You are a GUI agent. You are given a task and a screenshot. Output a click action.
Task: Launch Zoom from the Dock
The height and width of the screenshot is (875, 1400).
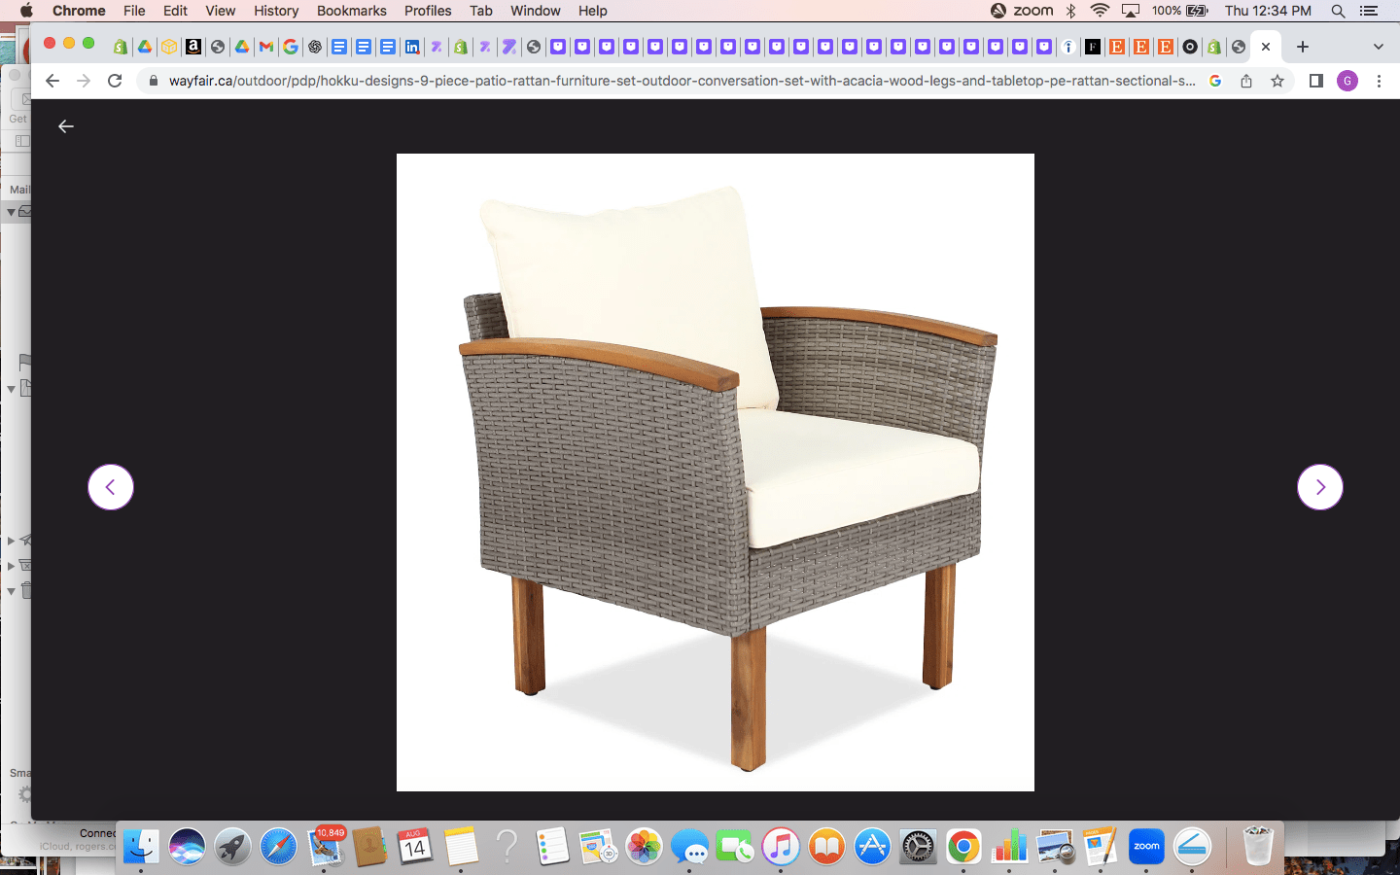coord(1146,847)
